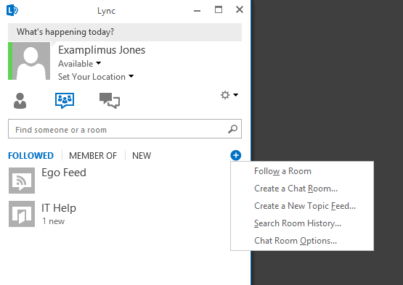Close the Lync window

coord(240,9)
